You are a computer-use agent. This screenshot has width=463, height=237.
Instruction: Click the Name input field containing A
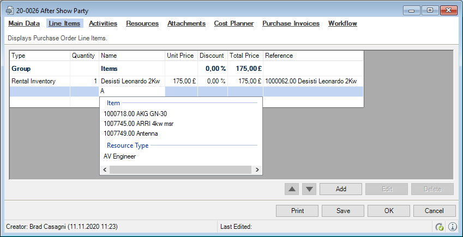click(131, 91)
